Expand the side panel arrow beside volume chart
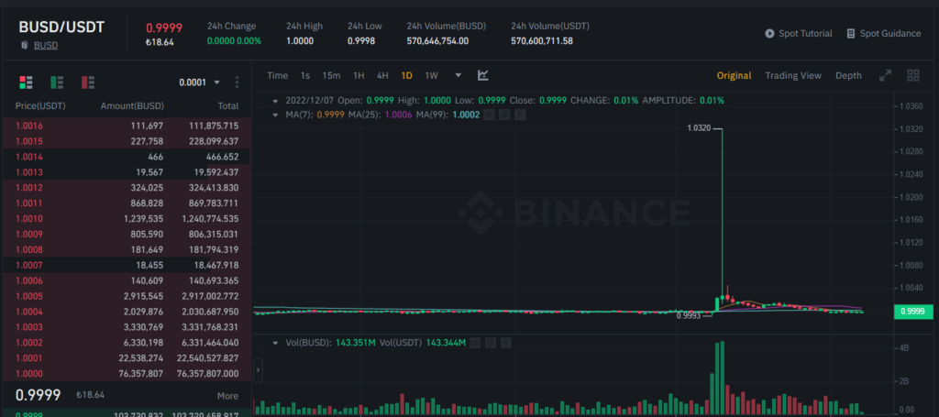This screenshot has width=939, height=417. (258, 370)
